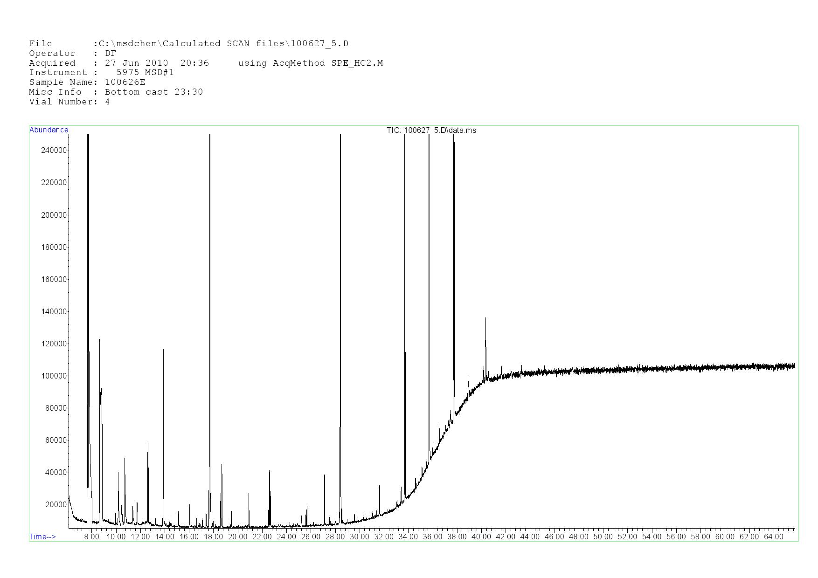Click the TIC: 100627_5.D\data.ms plot title

pyautogui.click(x=431, y=131)
